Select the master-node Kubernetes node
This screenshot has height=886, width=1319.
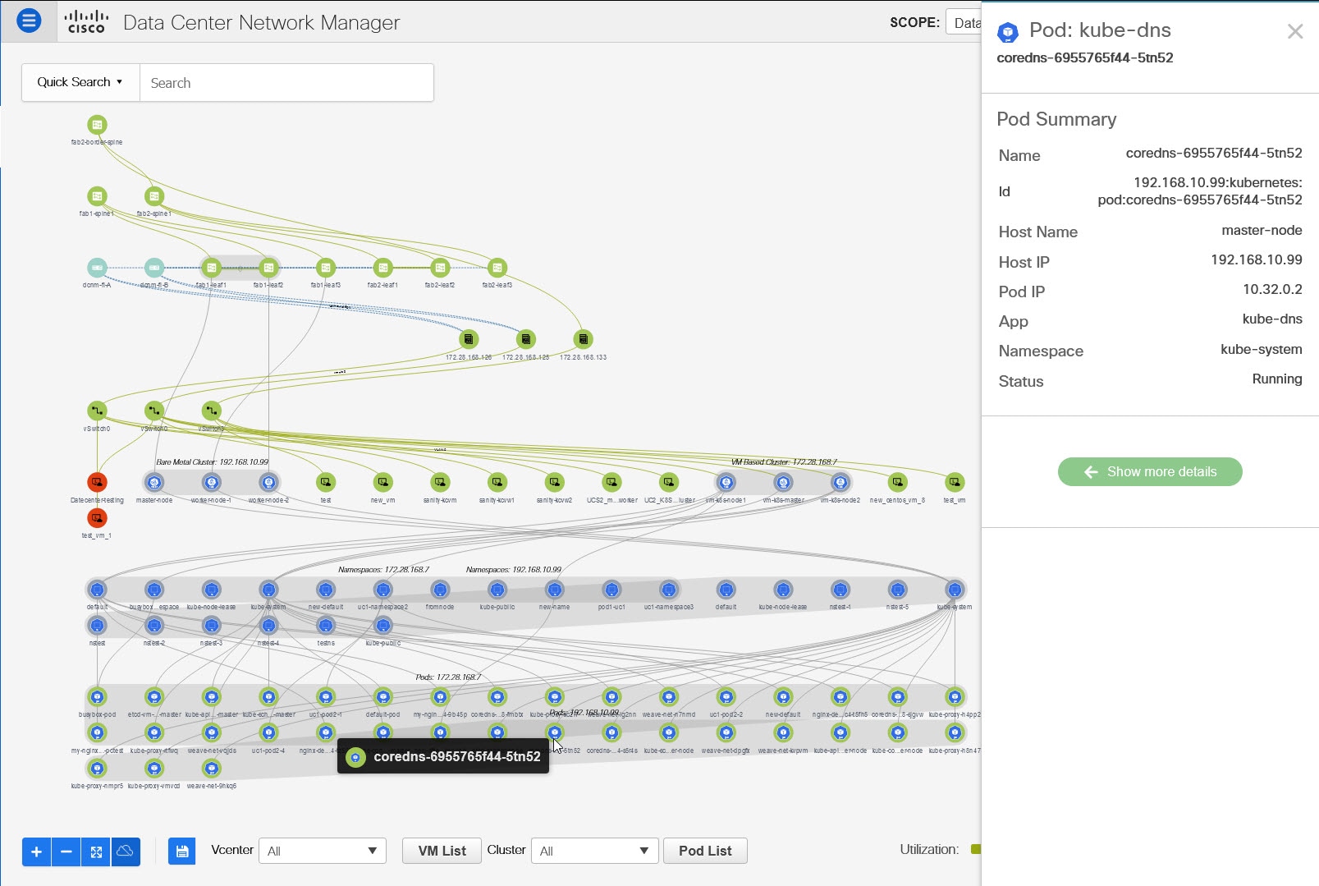(154, 482)
